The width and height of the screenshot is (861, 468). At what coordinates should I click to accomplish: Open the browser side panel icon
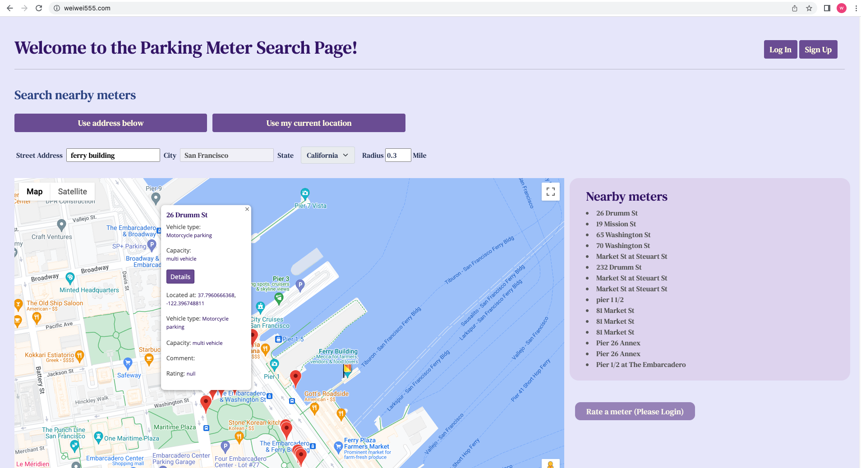[x=827, y=8]
